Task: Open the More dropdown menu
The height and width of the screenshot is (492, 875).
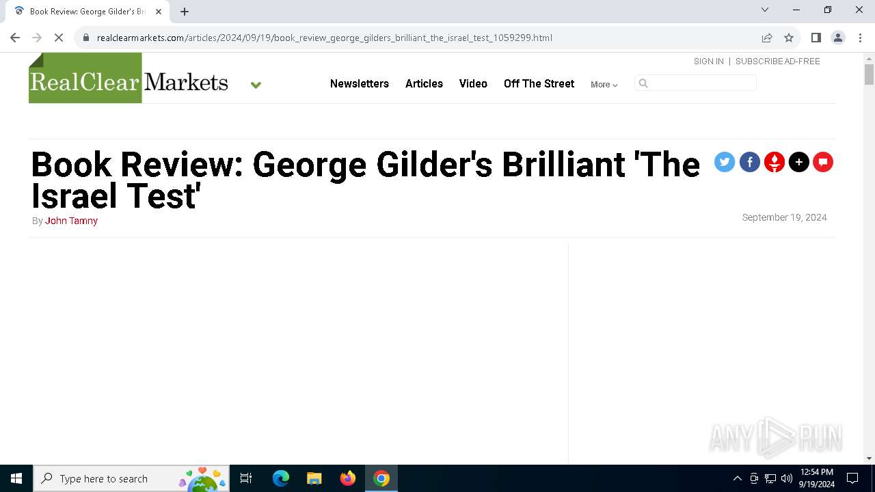Action: tap(604, 85)
